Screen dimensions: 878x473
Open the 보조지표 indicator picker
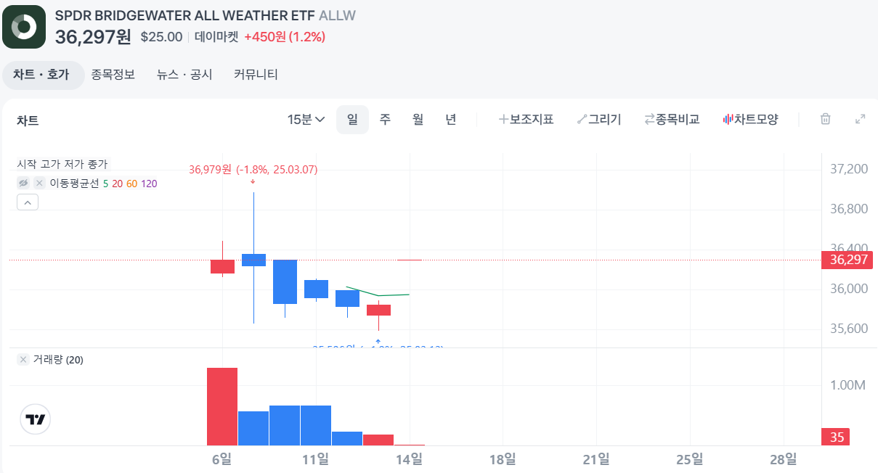pyautogui.click(x=527, y=118)
